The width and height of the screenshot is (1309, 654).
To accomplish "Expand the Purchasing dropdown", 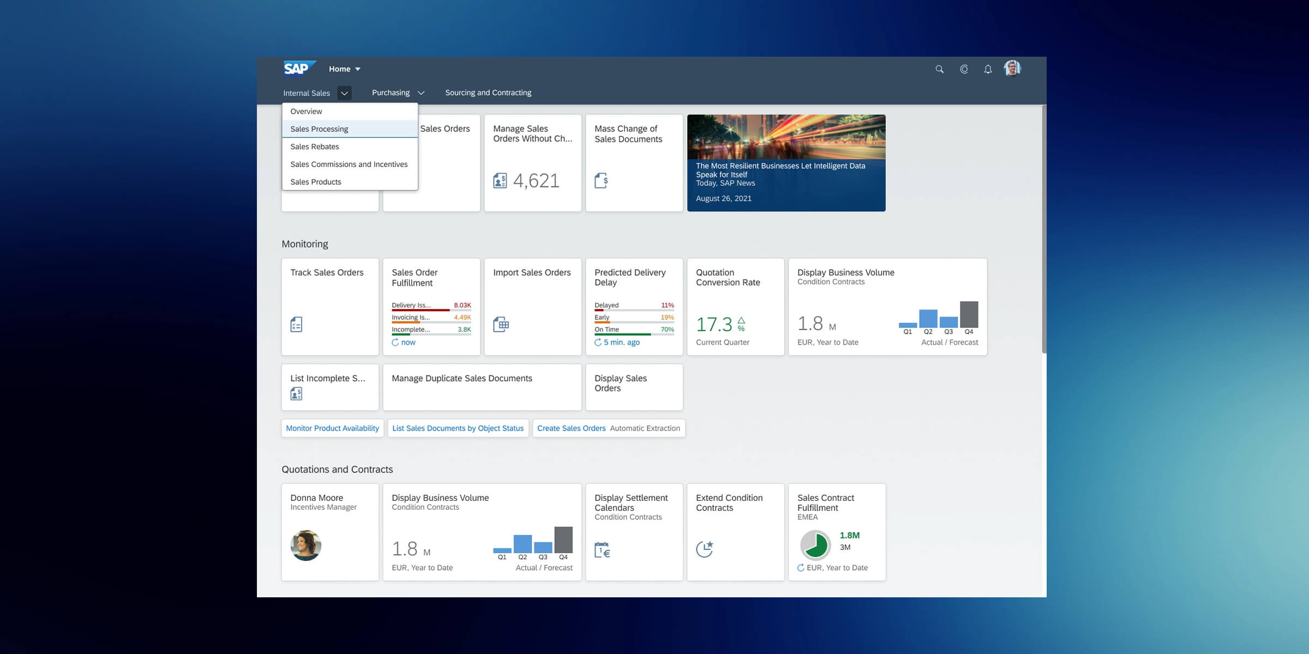I will 421,93.
